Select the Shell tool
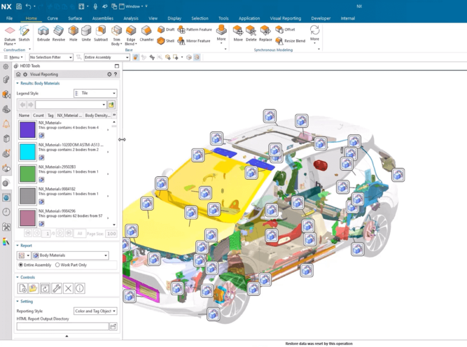 pos(165,41)
